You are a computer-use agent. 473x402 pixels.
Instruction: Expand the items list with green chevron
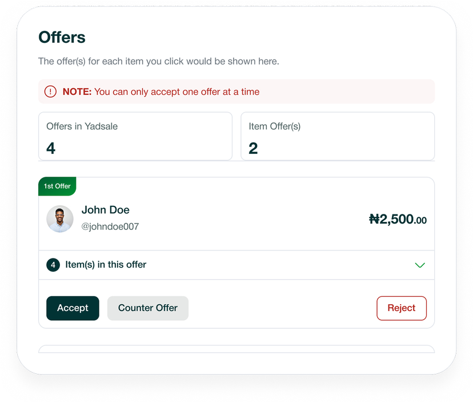[x=420, y=265]
